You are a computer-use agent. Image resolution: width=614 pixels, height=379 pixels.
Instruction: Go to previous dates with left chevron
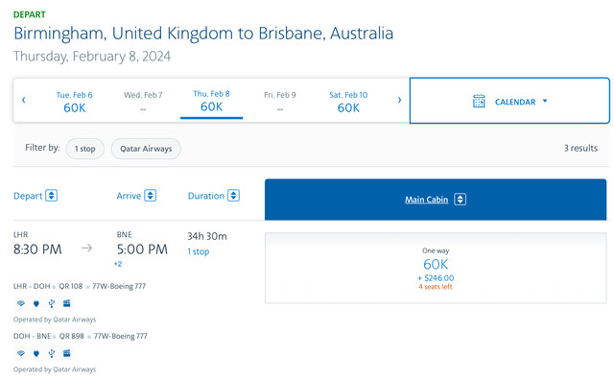click(x=23, y=100)
